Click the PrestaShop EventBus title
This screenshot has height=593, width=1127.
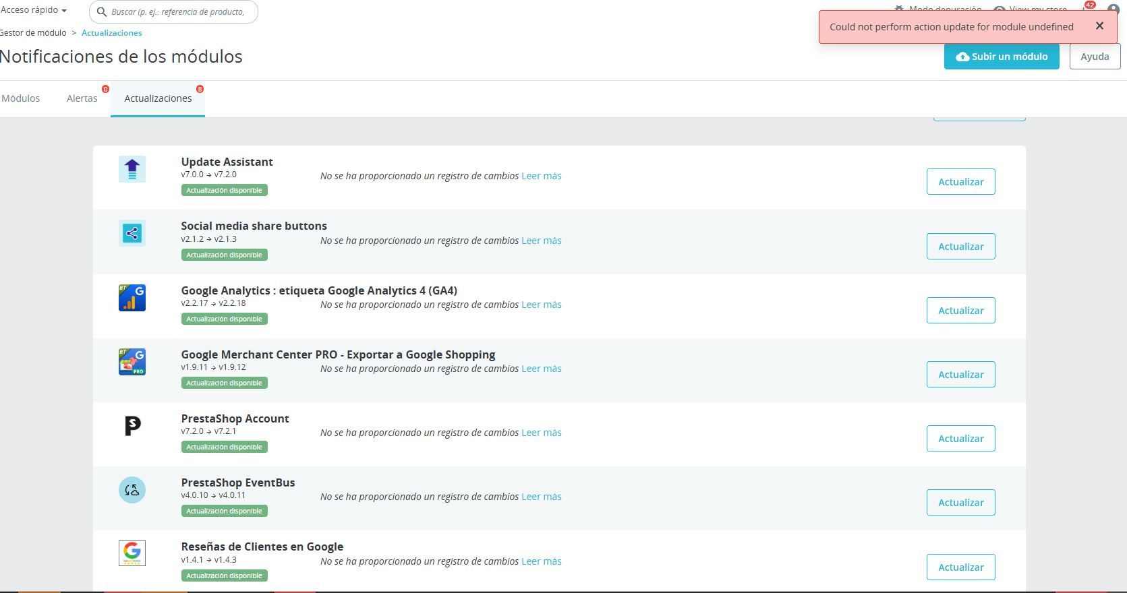238,482
